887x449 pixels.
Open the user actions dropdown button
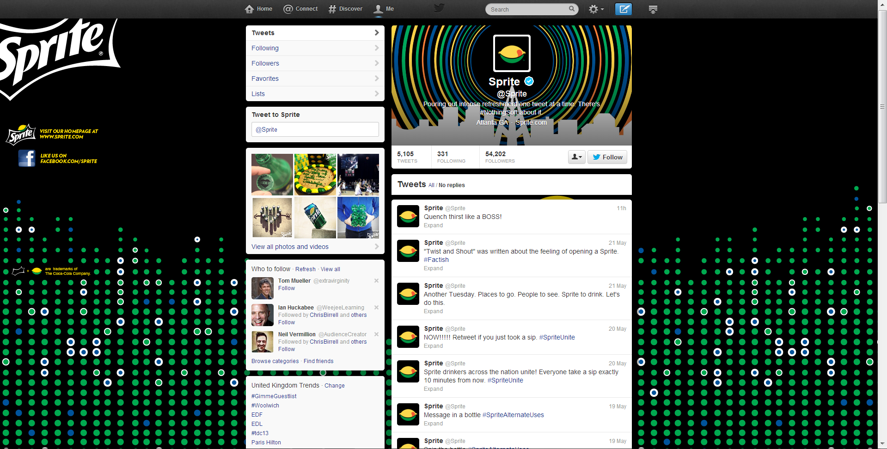coord(577,157)
